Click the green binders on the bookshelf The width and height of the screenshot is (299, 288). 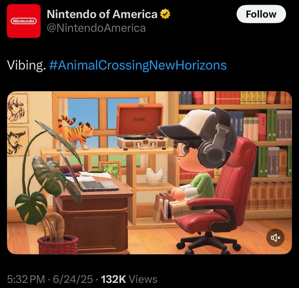tap(271, 125)
